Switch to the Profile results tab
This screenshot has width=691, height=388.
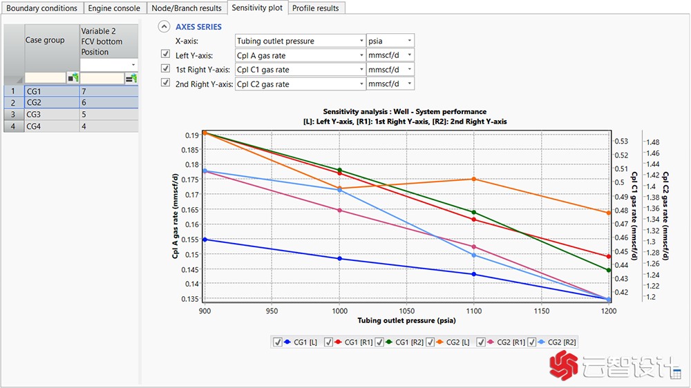click(x=316, y=8)
